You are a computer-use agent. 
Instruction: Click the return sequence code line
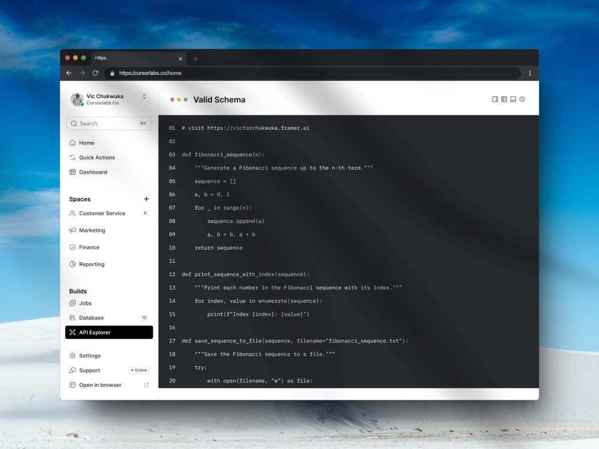219,248
